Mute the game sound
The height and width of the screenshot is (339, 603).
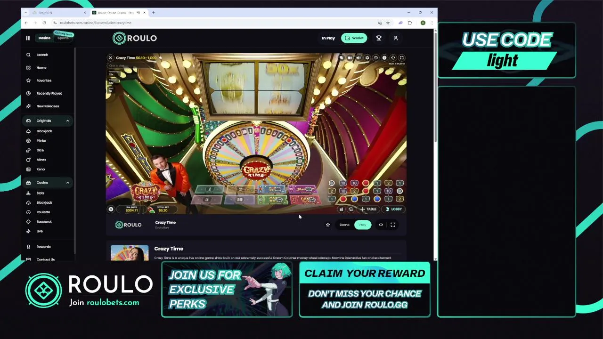(x=359, y=58)
